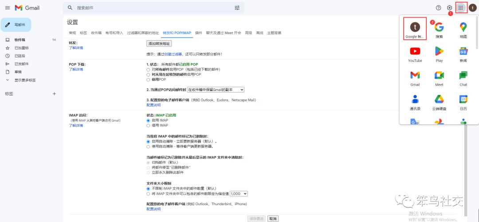Open YouTube from the apps panel
Viewport: 479px width, 222px height.
coord(415,54)
